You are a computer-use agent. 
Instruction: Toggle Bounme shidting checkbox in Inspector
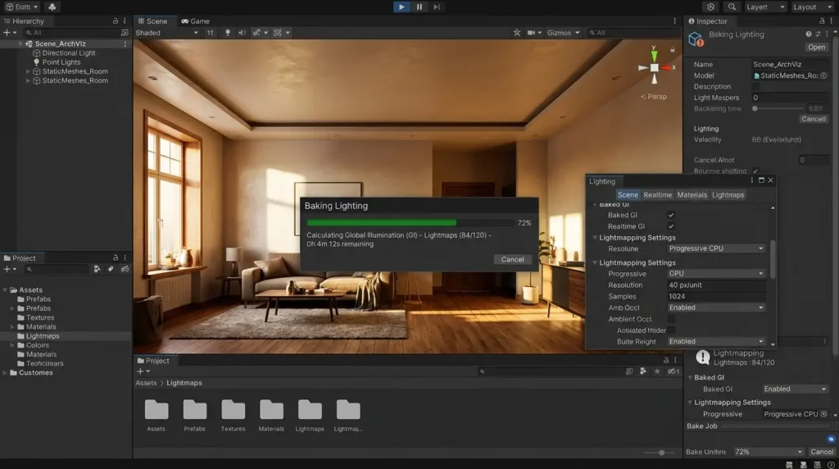tap(755, 171)
